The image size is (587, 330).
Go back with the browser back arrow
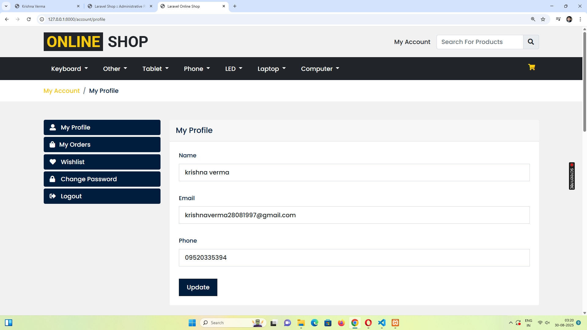tap(7, 19)
